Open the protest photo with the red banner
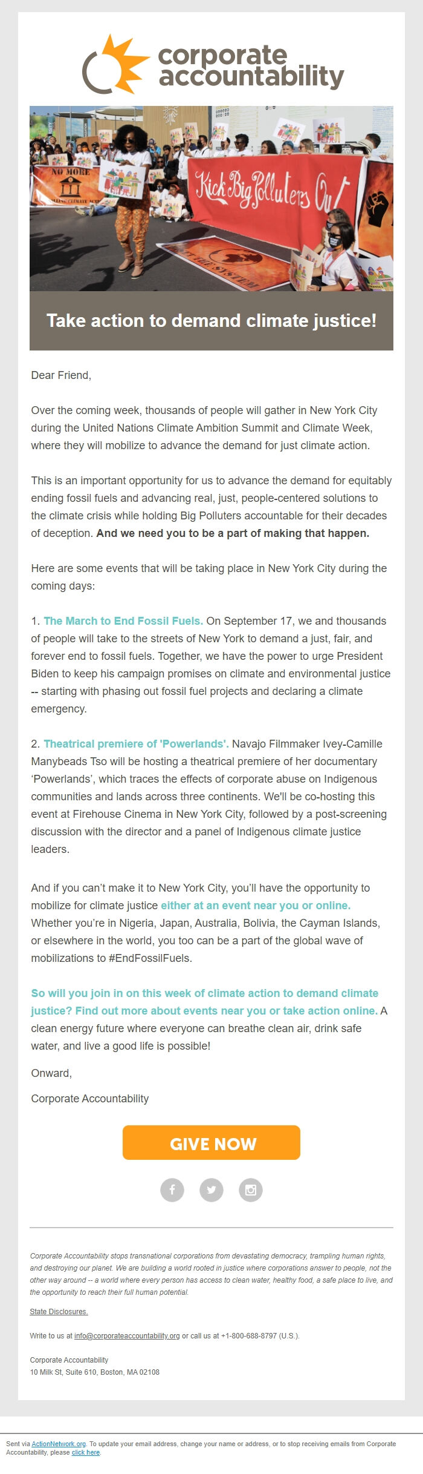Screen dimensions: 423x1474 (211, 199)
